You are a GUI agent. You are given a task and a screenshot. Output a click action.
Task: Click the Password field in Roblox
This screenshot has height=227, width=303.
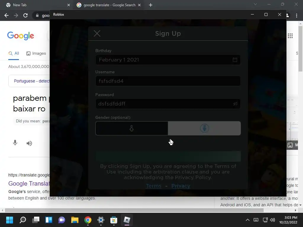pyautogui.click(x=168, y=104)
